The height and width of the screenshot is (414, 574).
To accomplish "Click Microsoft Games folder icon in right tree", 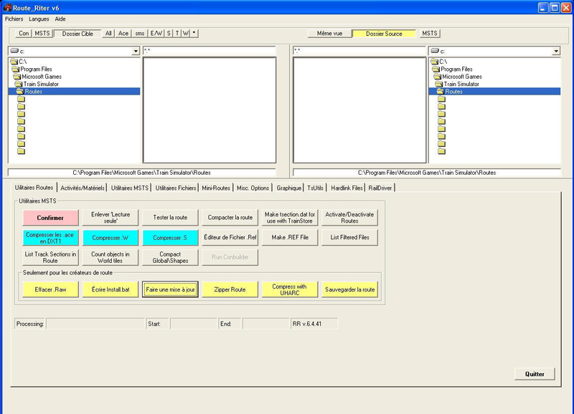I will [437, 77].
